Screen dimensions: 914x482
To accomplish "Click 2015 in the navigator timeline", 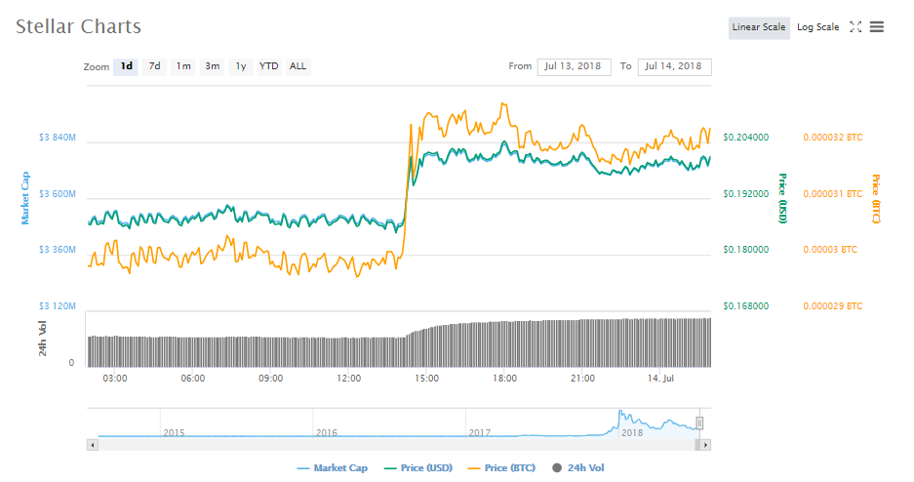I will coord(174,432).
